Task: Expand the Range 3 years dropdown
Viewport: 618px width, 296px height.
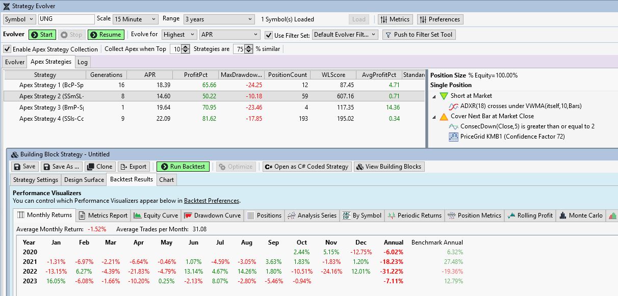Action: [218, 19]
